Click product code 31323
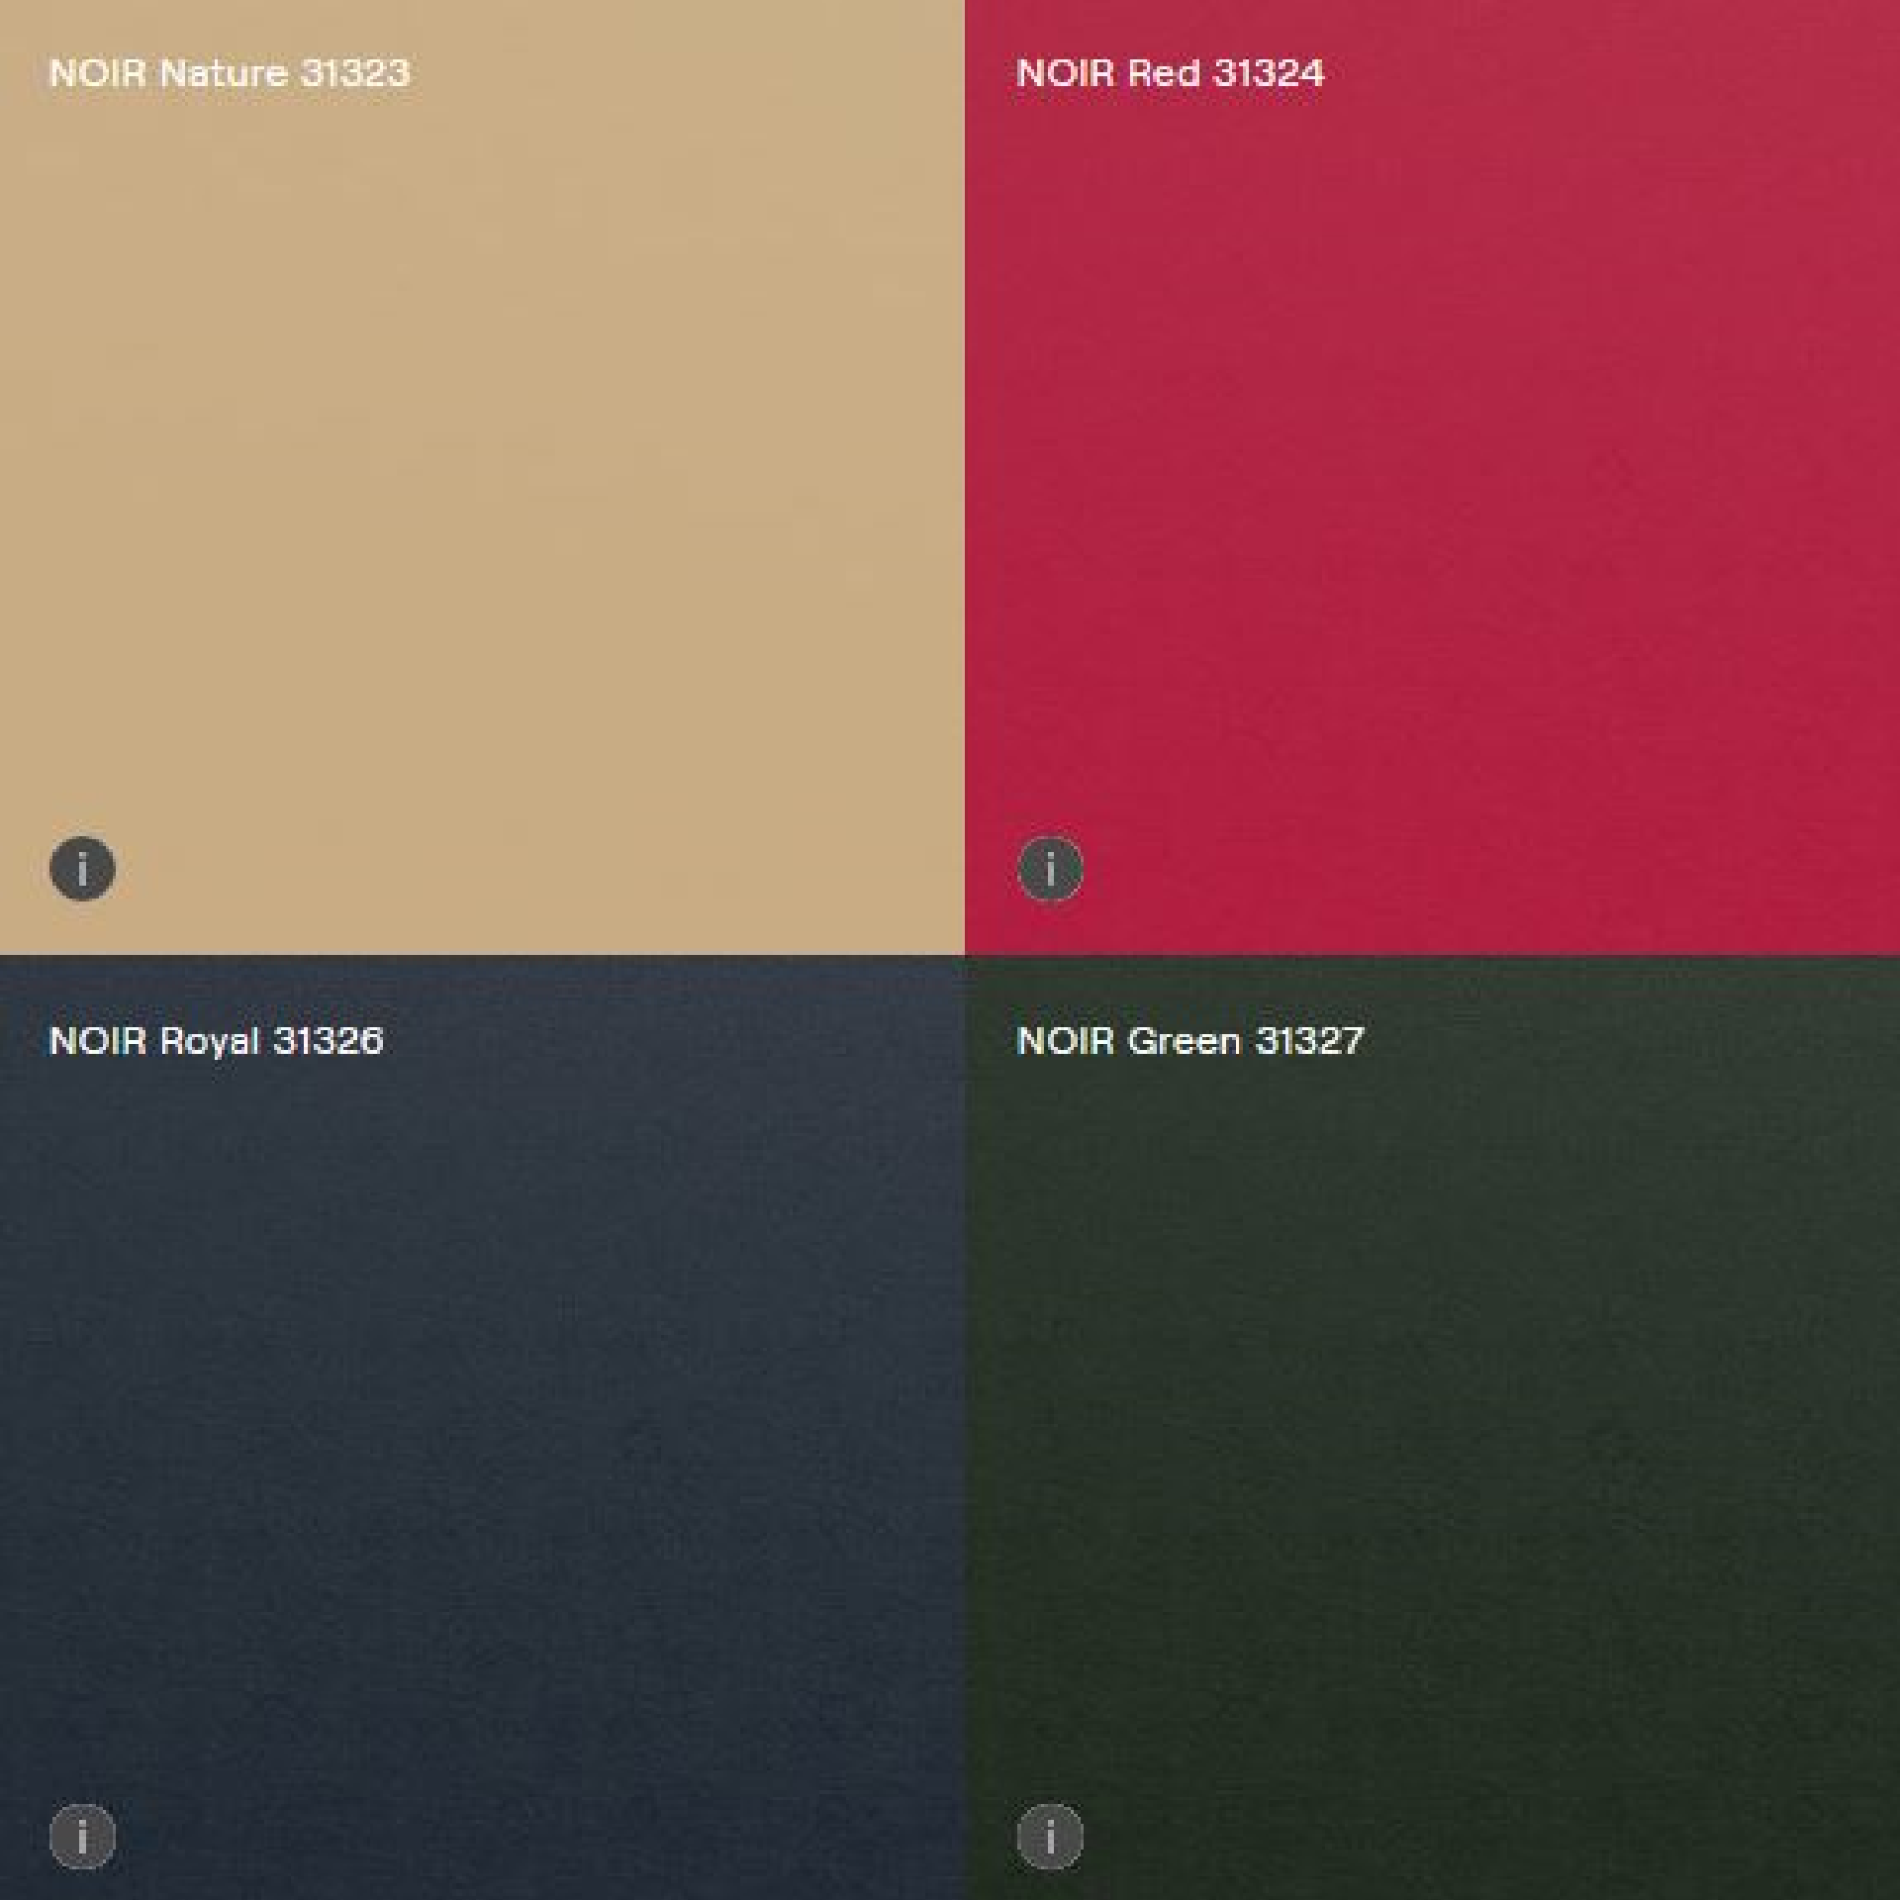Screen dimensions: 1900x1900 click(x=354, y=73)
